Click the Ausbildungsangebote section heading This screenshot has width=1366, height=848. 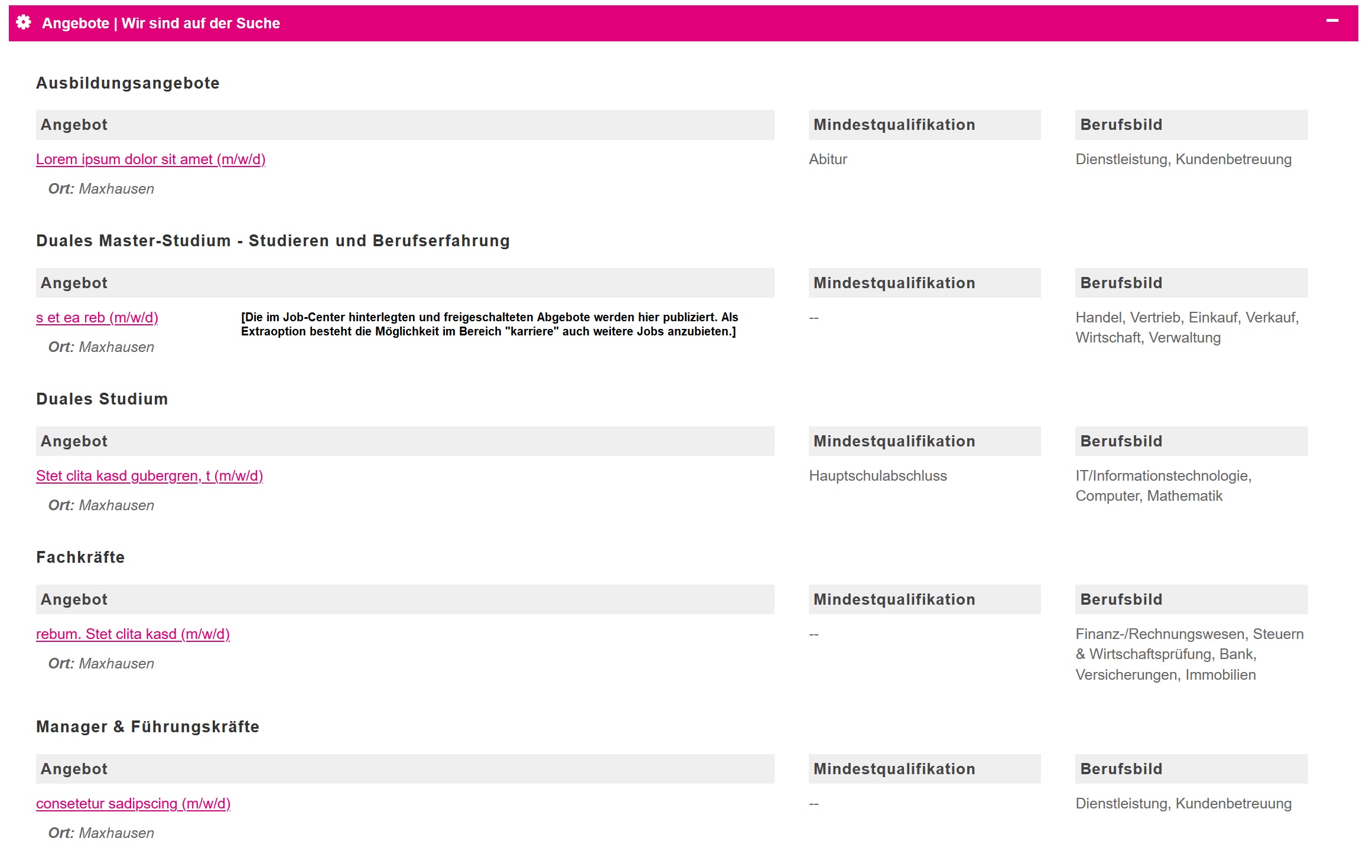[x=128, y=83]
